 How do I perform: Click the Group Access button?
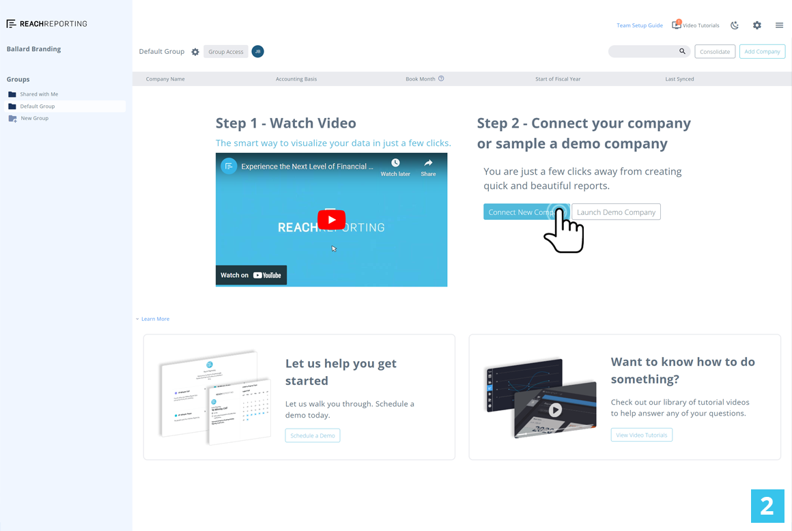click(226, 51)
